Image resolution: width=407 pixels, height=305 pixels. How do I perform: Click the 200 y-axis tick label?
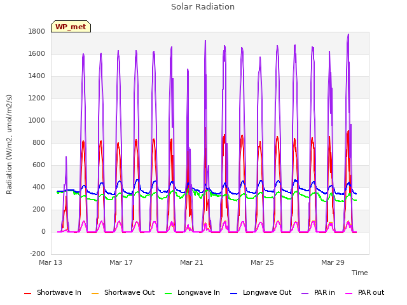(39, 210)
